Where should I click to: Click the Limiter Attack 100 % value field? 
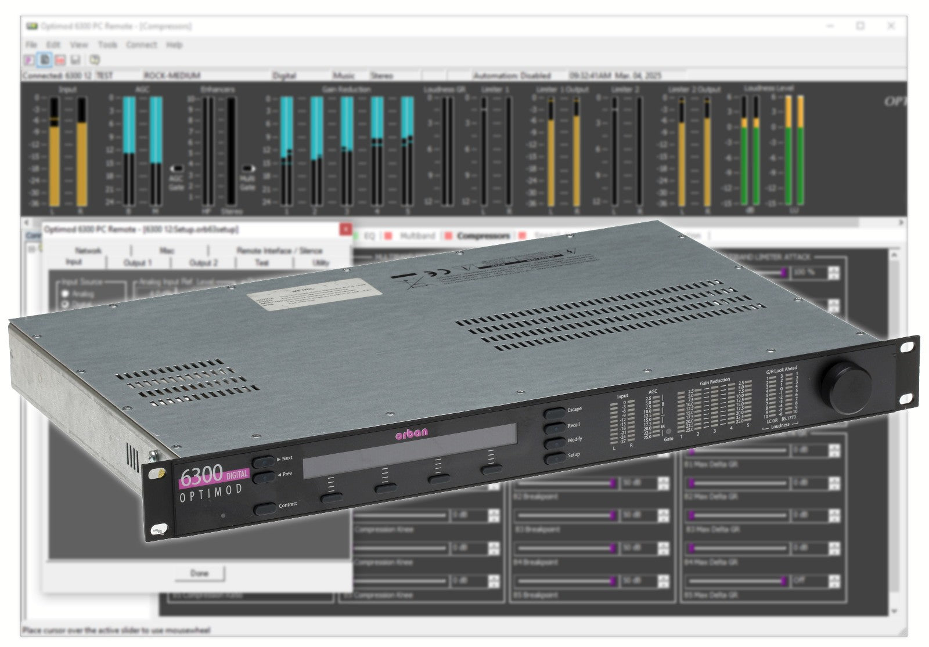coord(809,272)
